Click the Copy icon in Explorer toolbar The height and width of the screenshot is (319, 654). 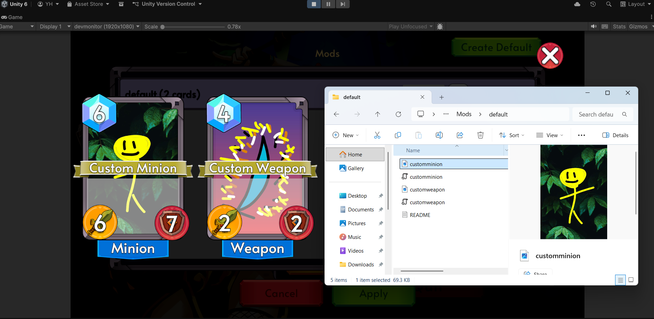pos(398,135)
